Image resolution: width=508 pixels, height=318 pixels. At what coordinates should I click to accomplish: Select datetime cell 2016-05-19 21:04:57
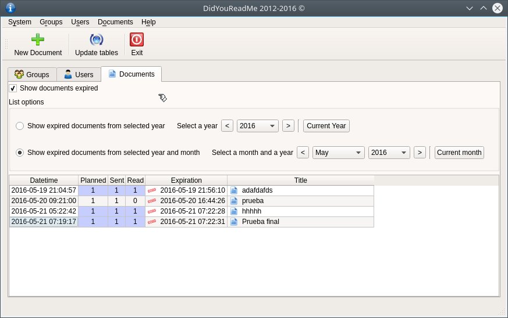point(44,190)
